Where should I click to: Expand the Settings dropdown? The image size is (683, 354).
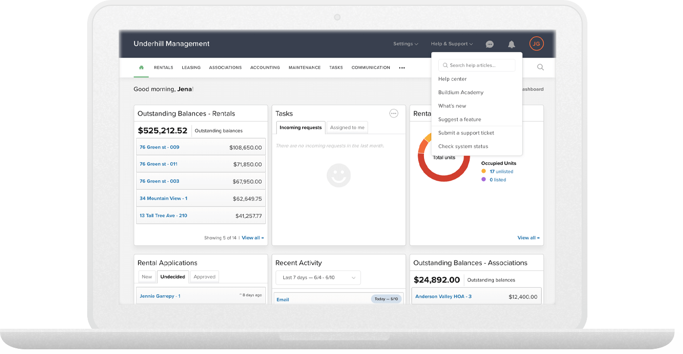[x=406, y=44]
